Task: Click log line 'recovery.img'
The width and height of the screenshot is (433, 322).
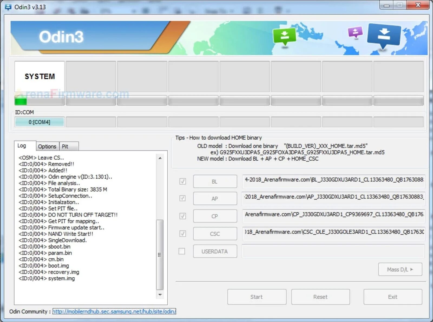Action: pyautogui.click(x=49, y=272)
